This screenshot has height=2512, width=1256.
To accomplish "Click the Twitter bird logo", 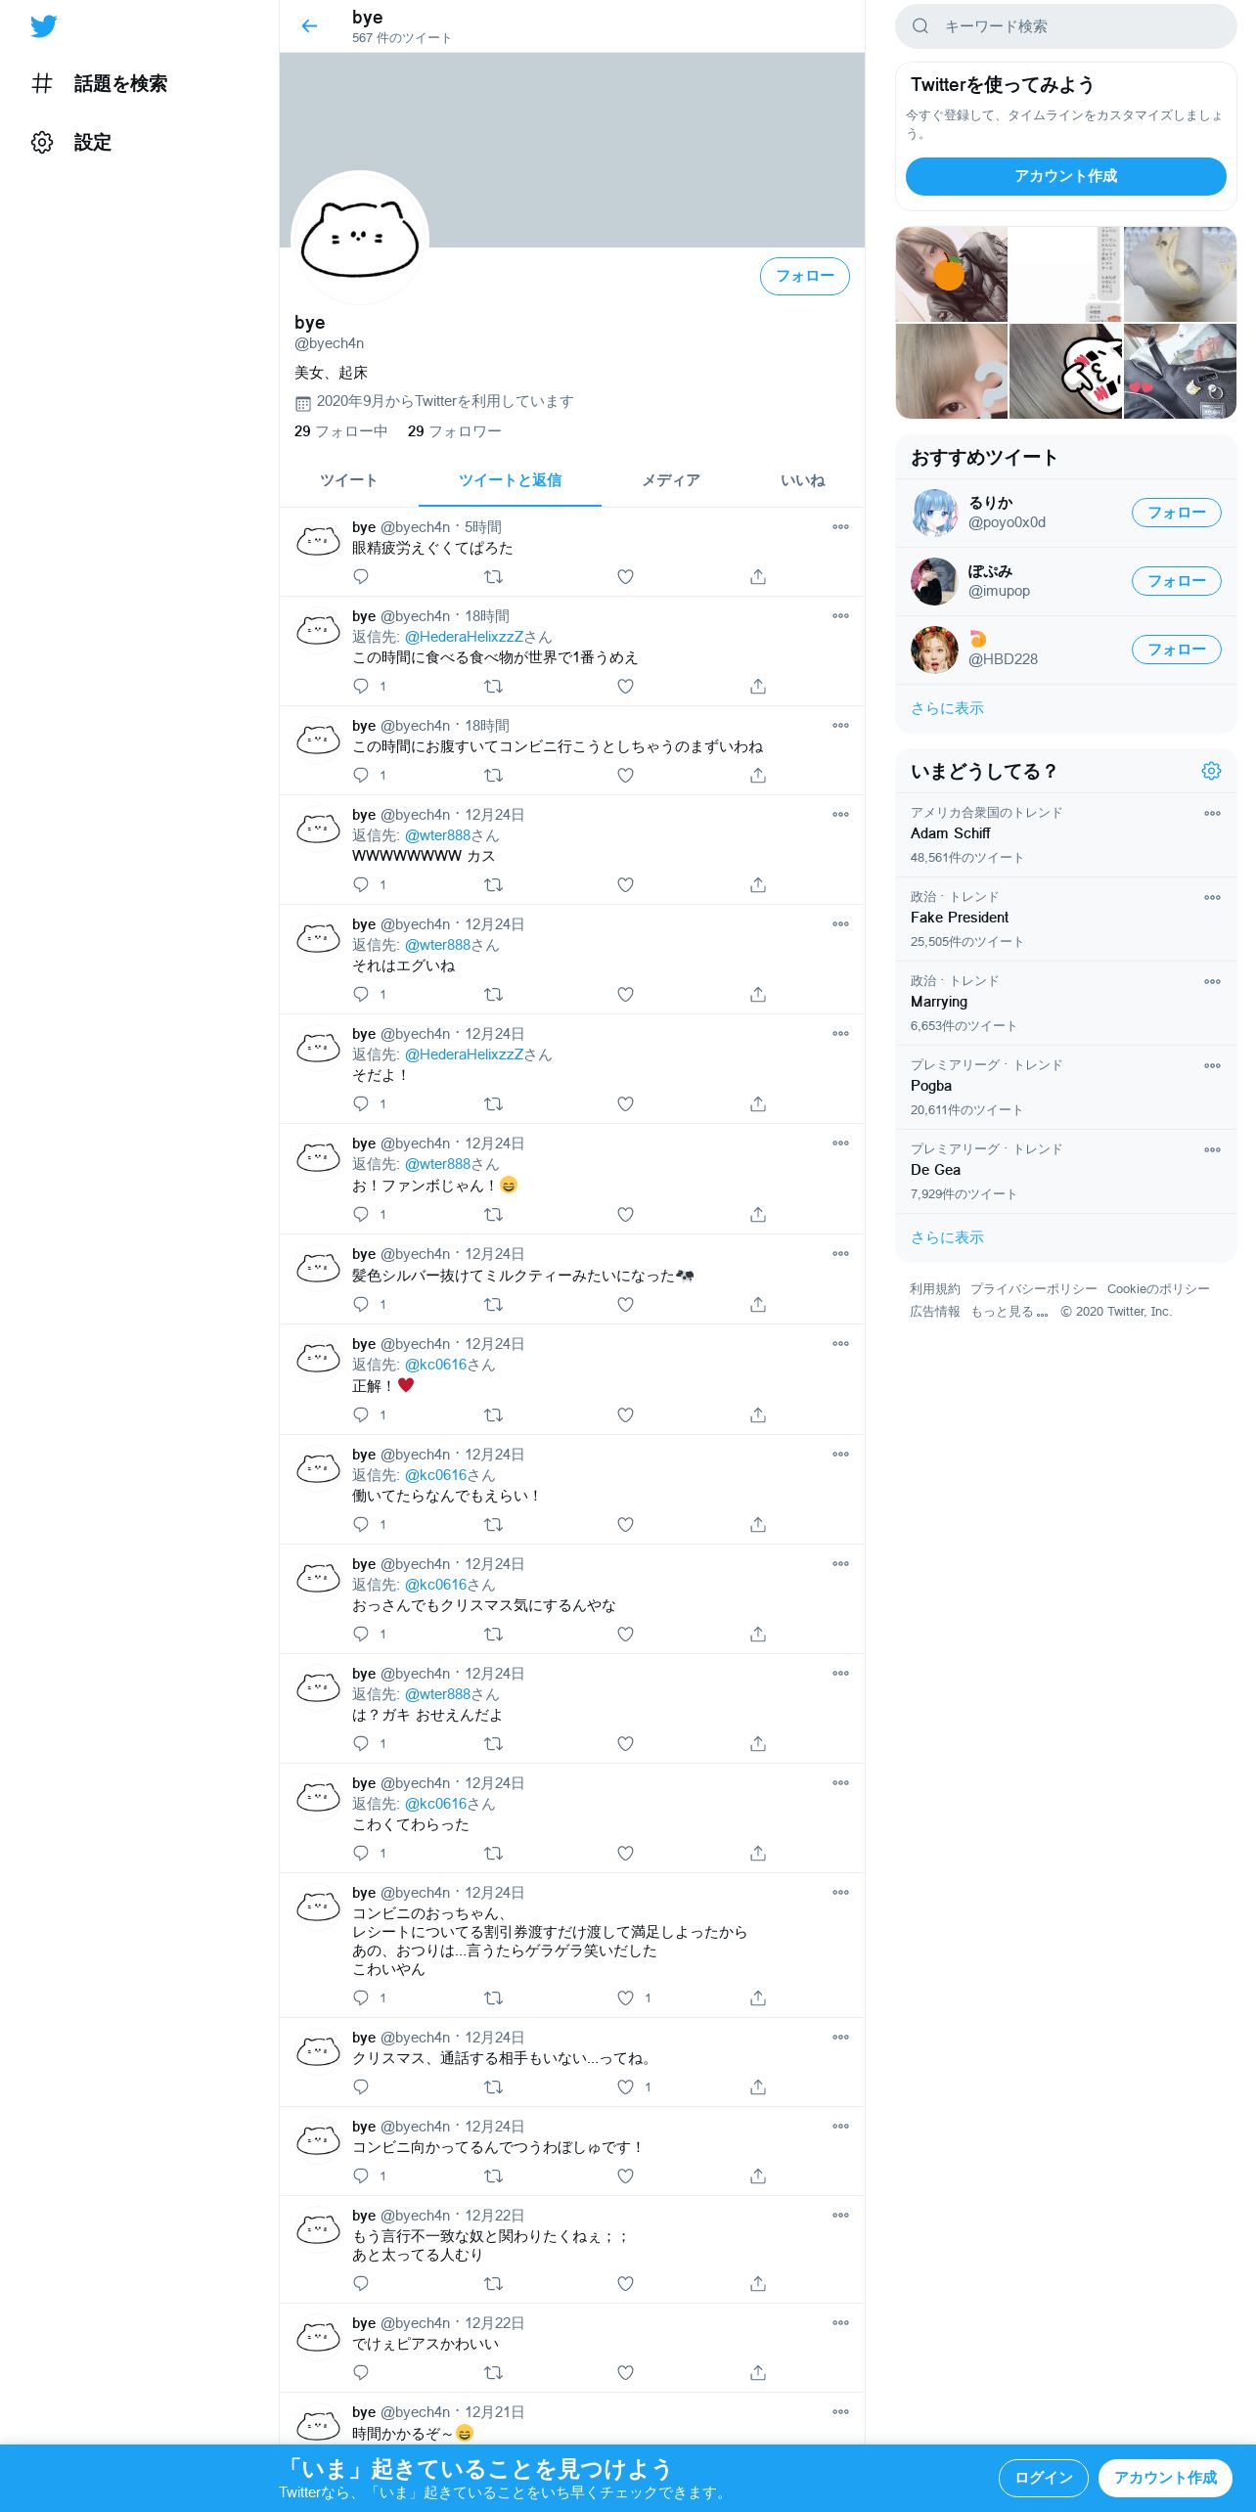I will (44, 26).
